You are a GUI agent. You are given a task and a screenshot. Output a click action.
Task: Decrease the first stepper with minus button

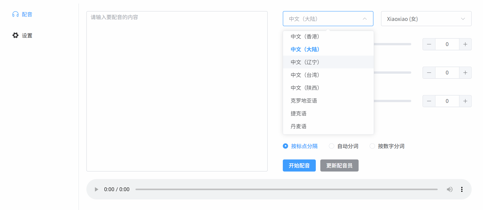click(x=429, y=44)
